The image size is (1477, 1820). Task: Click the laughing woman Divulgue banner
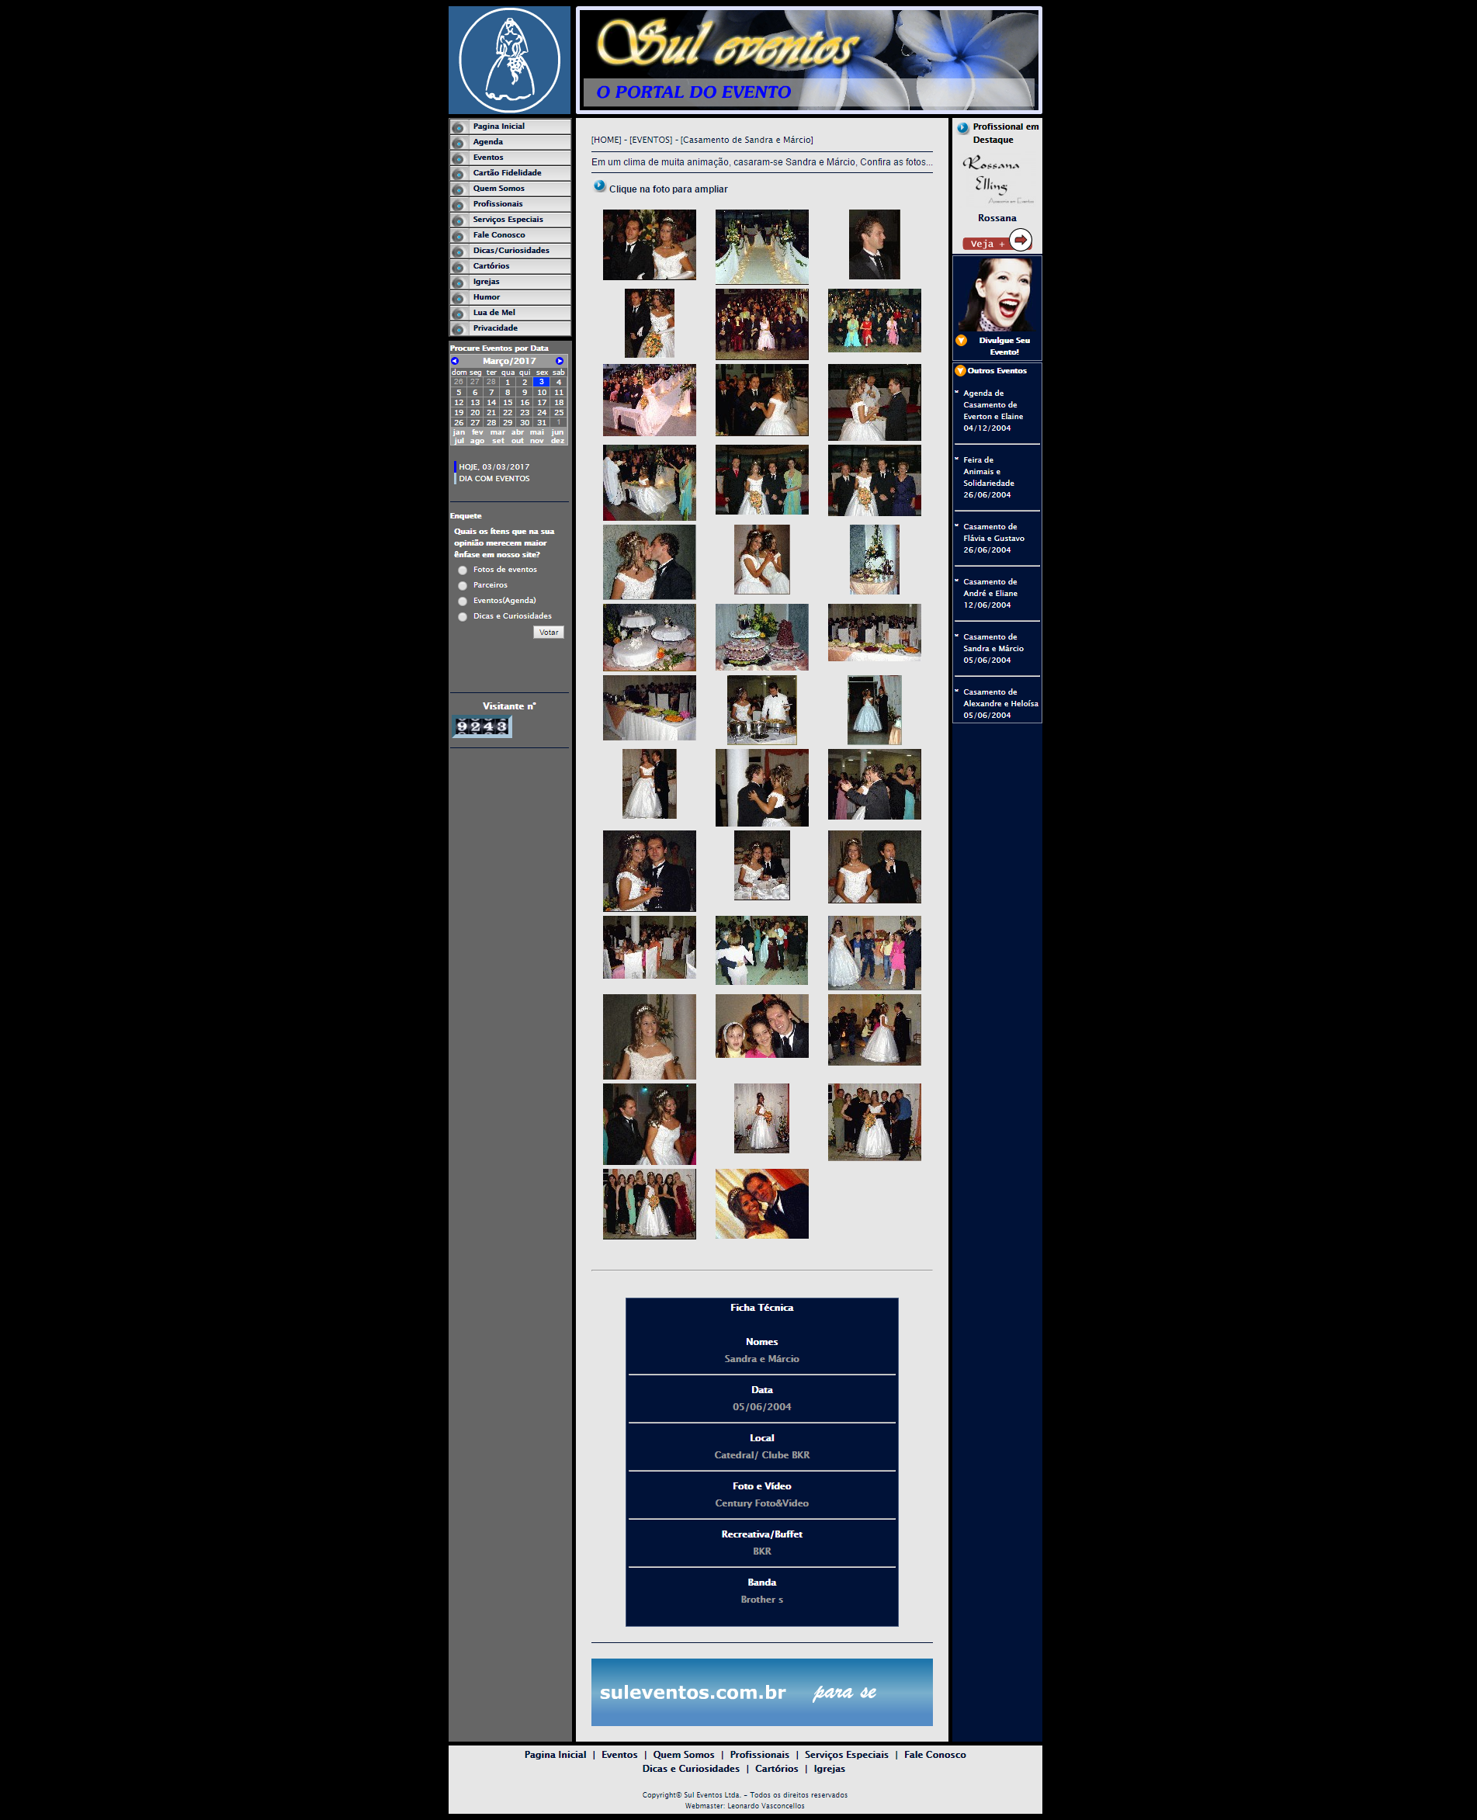point(997,294)
